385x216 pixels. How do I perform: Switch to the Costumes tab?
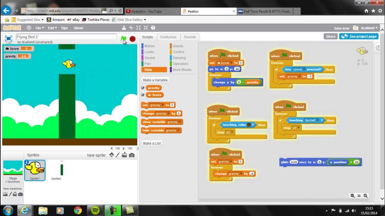click(x=168, y=37)
